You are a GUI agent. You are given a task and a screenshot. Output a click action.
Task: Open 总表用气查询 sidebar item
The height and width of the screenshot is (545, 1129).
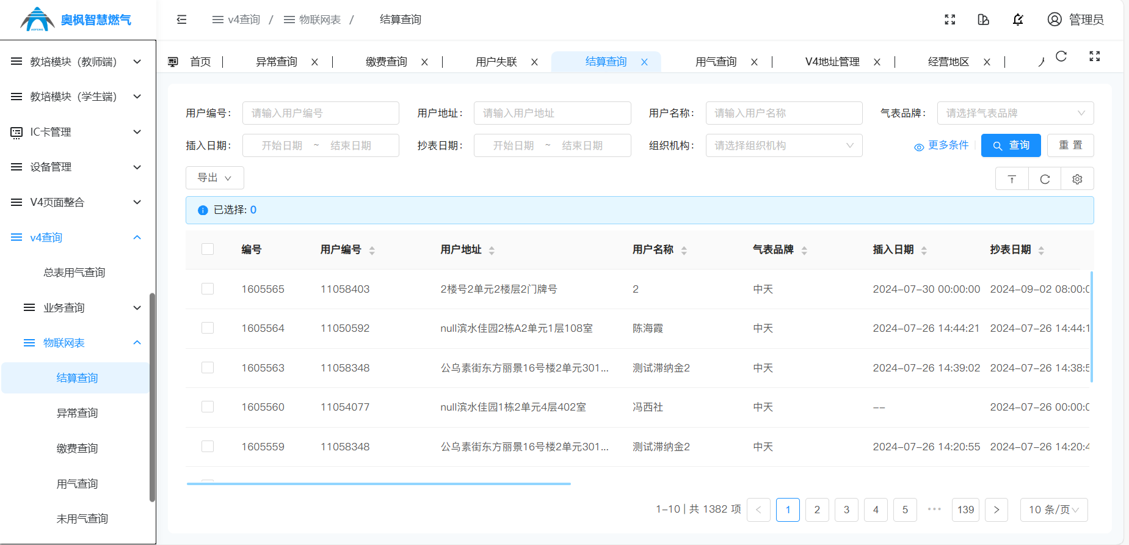coord(74,272)
